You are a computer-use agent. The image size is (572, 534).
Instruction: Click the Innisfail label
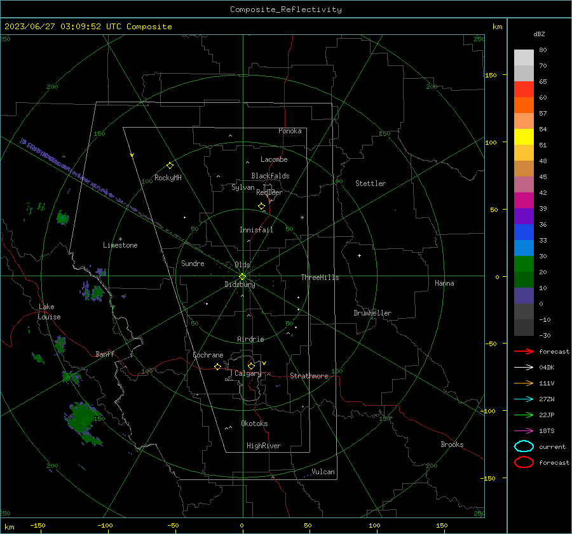click(256, 230)
